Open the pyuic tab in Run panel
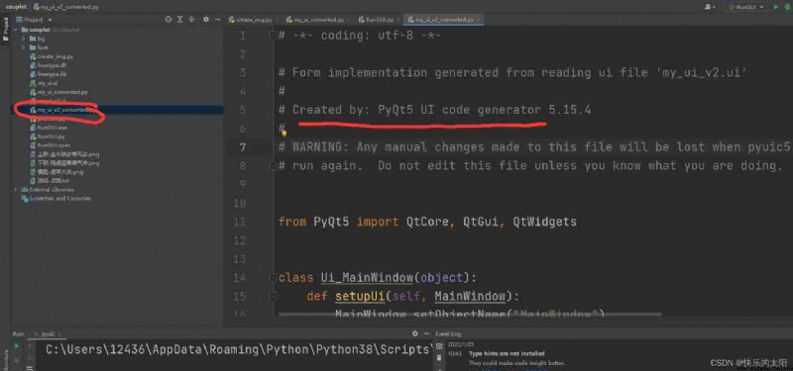Screen dimensions: 793x371 click(x=48, y=333)
